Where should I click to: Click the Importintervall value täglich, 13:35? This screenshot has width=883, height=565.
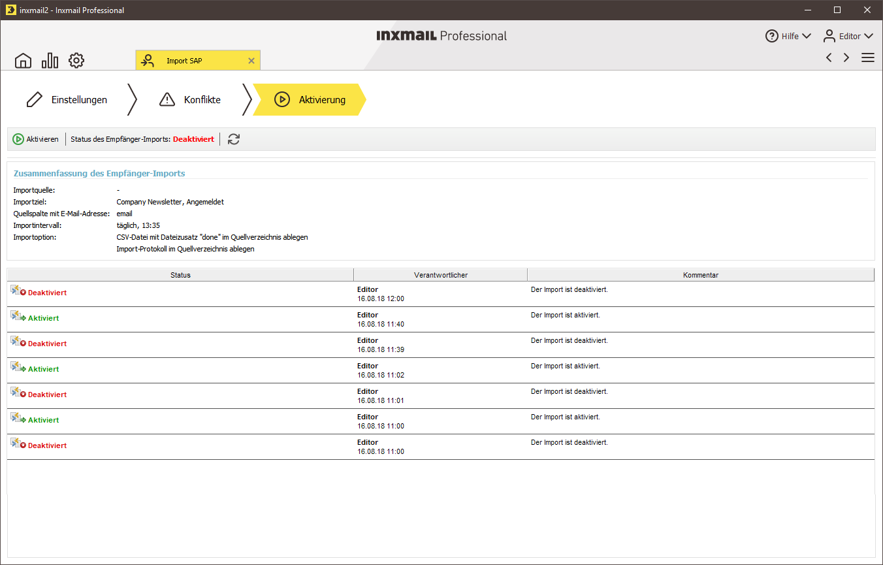tap(138, 225)
